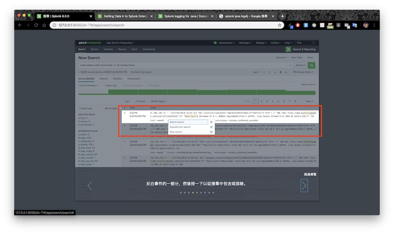
Task: Open the Google Translate extension icon
Action: pyautogui.click(x=354, y=25)
